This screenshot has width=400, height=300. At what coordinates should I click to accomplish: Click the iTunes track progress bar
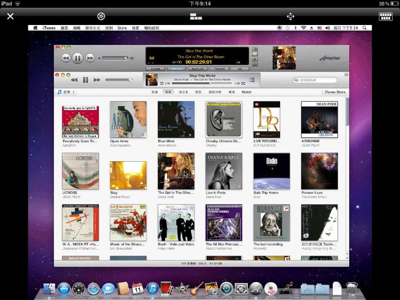click(202, 83)
